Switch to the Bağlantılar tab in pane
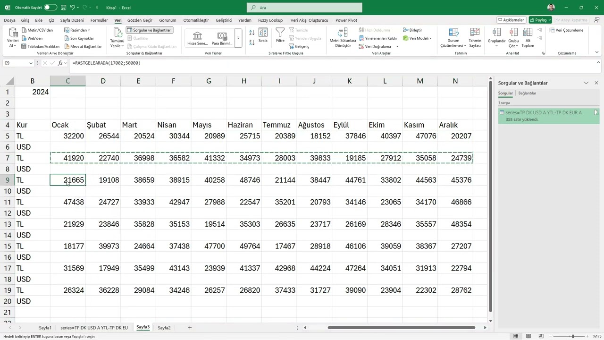 527,93
